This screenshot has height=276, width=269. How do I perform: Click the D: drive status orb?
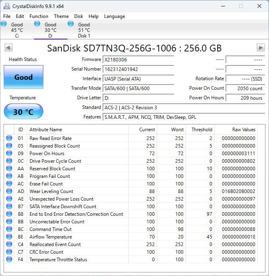[x=37, y=24]
